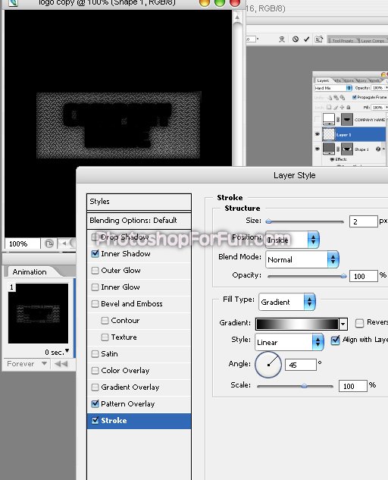Image resolution: width=388 pixels, height=480 pixels.
Task: Select the Bevel and Emboss style entry
Action: (132, 303)
